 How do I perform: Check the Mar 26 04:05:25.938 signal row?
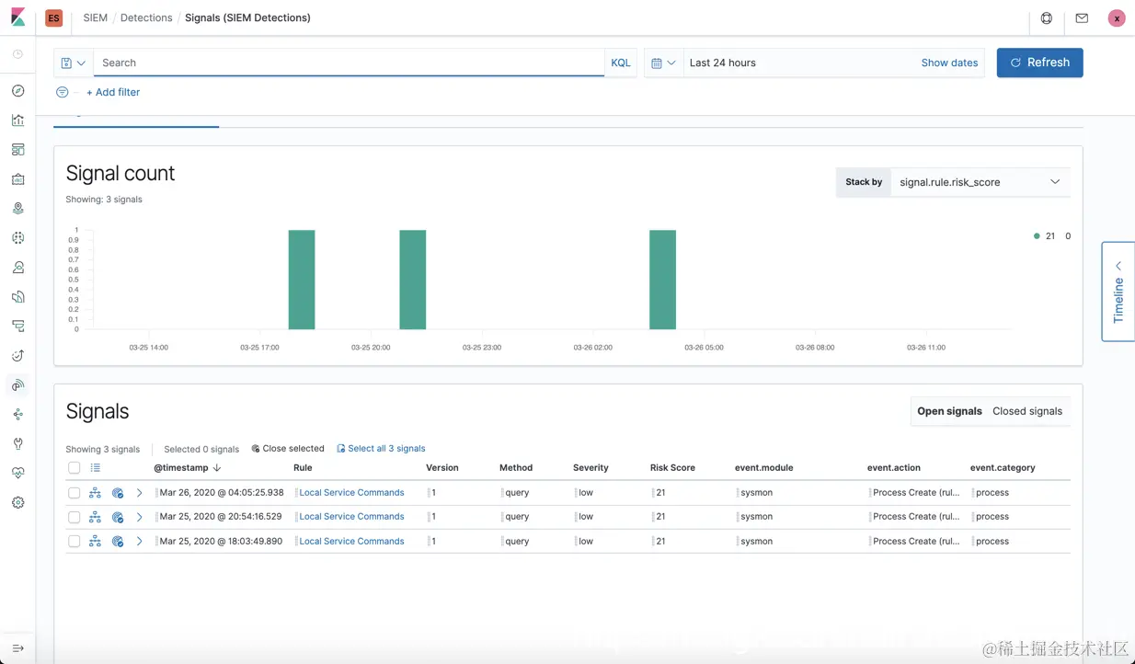point(75,493)
